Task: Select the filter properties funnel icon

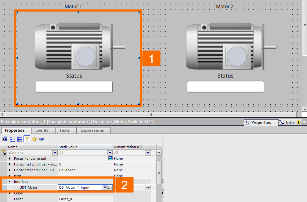Action: click(x=27, y=139)
